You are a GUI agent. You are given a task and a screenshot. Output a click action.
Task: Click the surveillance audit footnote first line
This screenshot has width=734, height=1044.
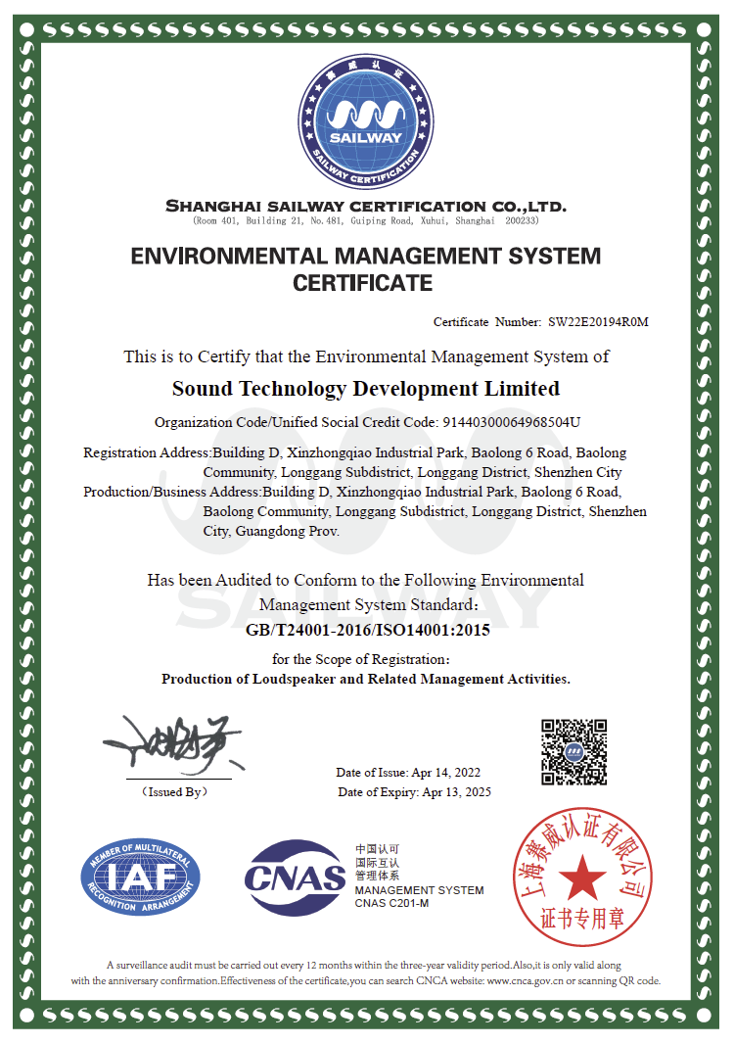click(x=364, y=965)
